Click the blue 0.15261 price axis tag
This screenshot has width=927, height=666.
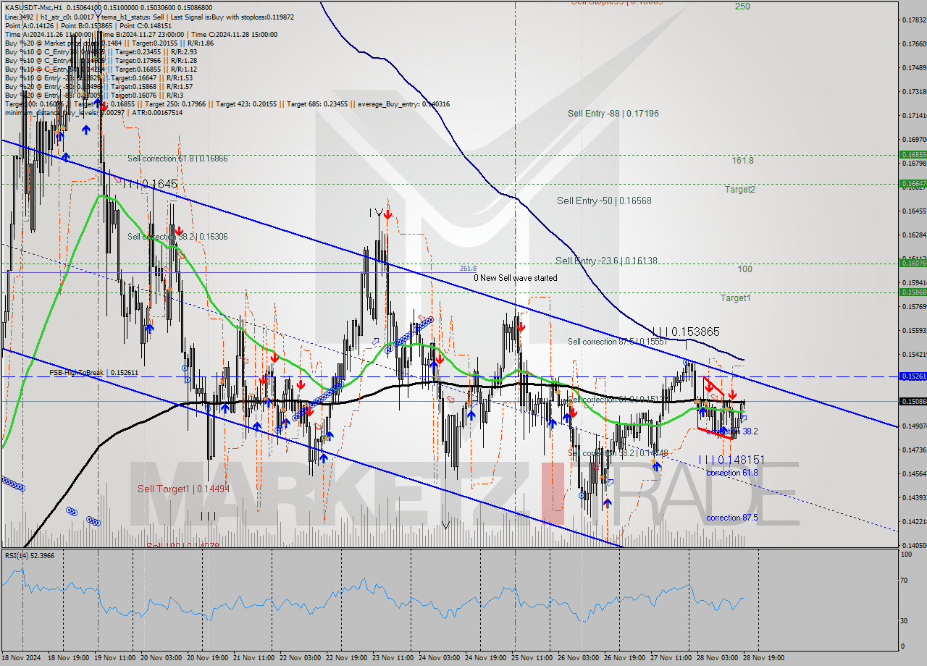tap(913, 376)
